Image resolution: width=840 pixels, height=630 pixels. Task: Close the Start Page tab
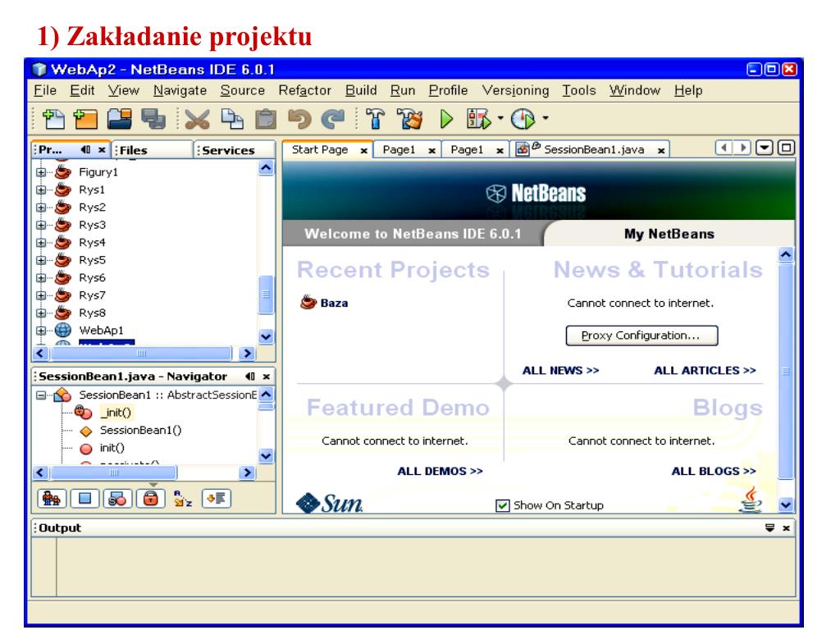click(363, 151)
